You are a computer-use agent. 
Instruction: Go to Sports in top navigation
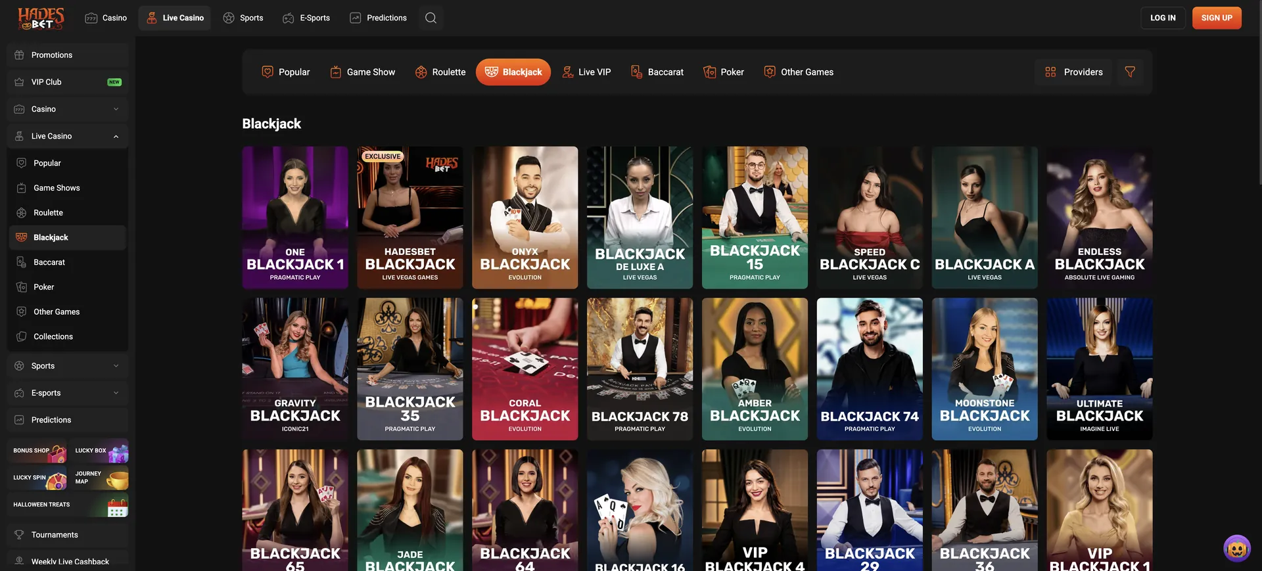(243, 18)
